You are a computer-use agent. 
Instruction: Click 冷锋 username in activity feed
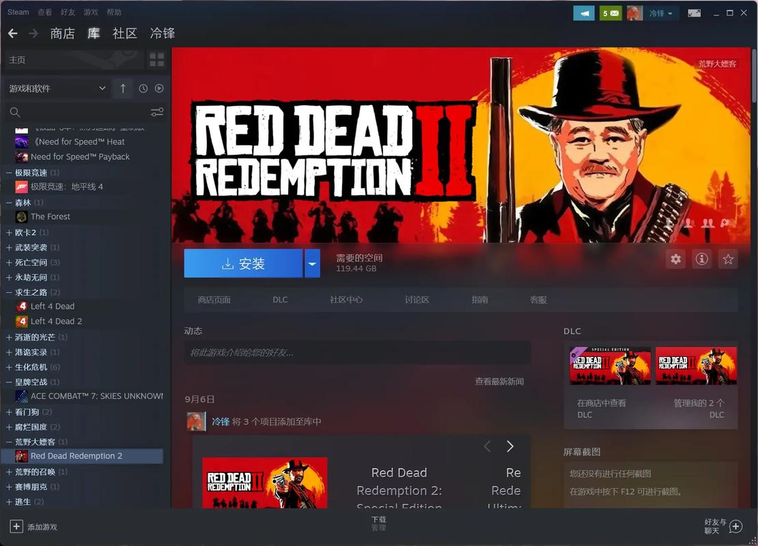221,421
